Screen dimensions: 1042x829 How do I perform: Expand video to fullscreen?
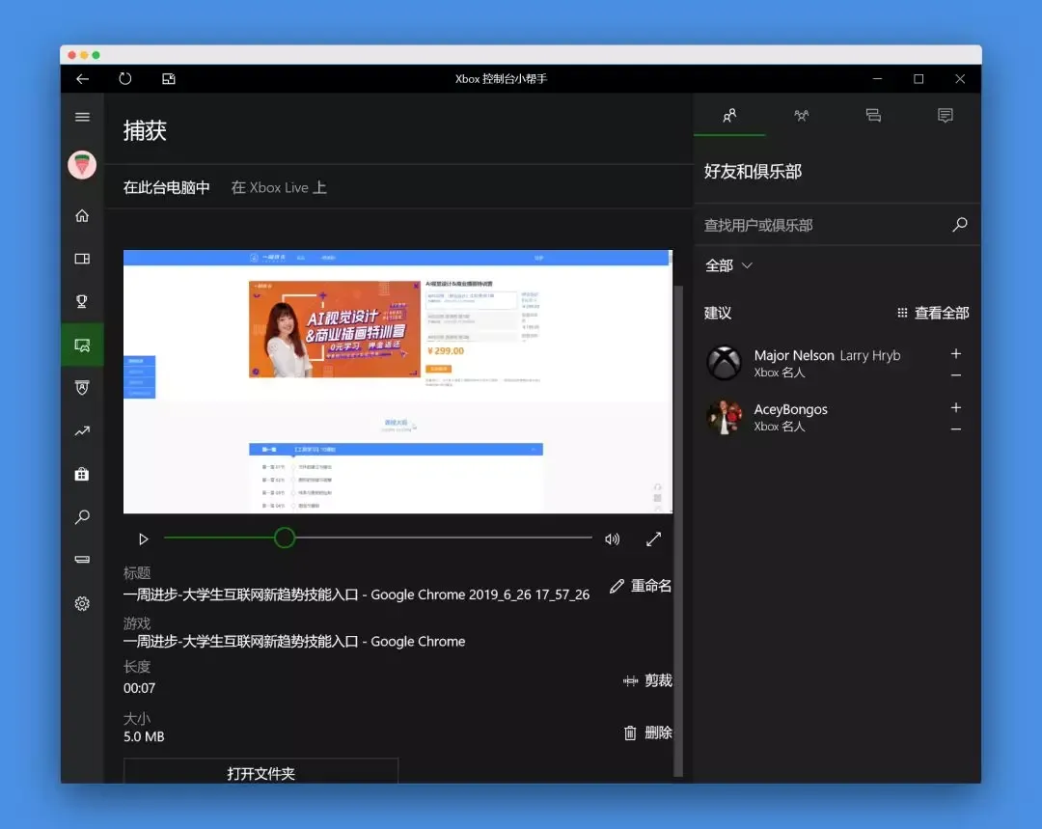[x=653, y=539]
